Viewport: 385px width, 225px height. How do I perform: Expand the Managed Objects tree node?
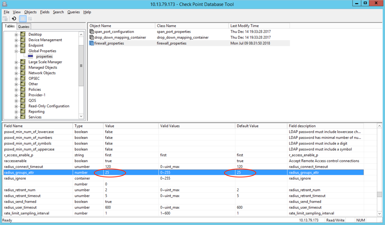click(x=16, y=68)
